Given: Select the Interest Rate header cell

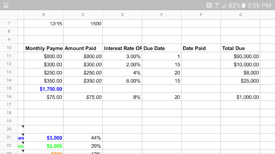Looking at the screenshot, I should click(122, 48).
